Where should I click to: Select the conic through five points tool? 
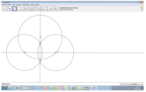pyautogui.click(x=35, y=9)
